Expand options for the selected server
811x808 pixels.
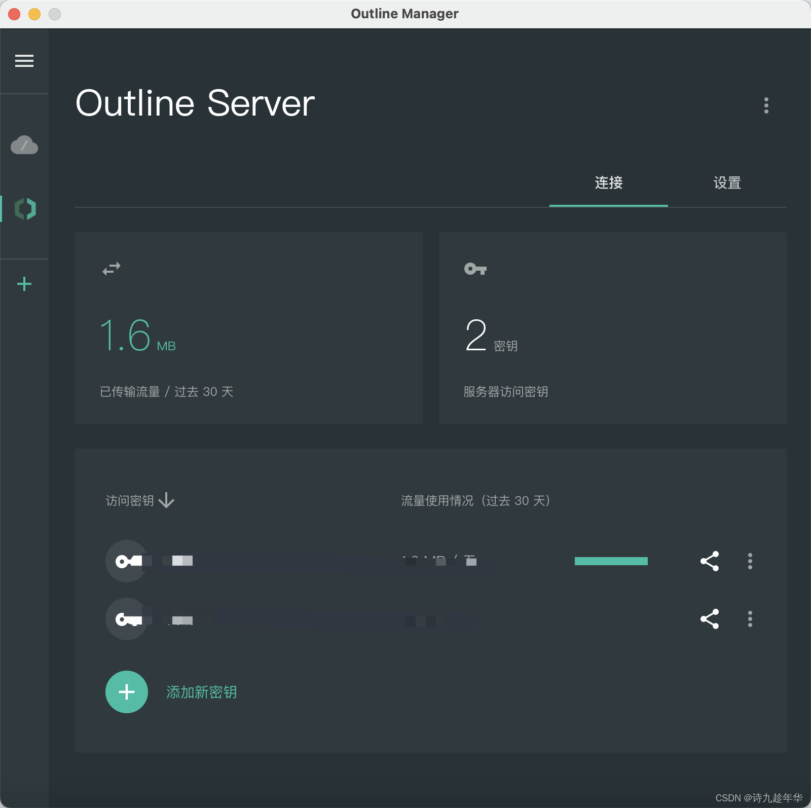[x=766, y=105]
